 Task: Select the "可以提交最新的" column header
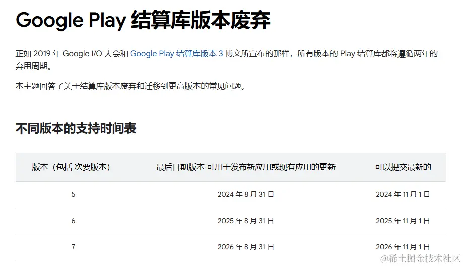[x=403, y=167]
